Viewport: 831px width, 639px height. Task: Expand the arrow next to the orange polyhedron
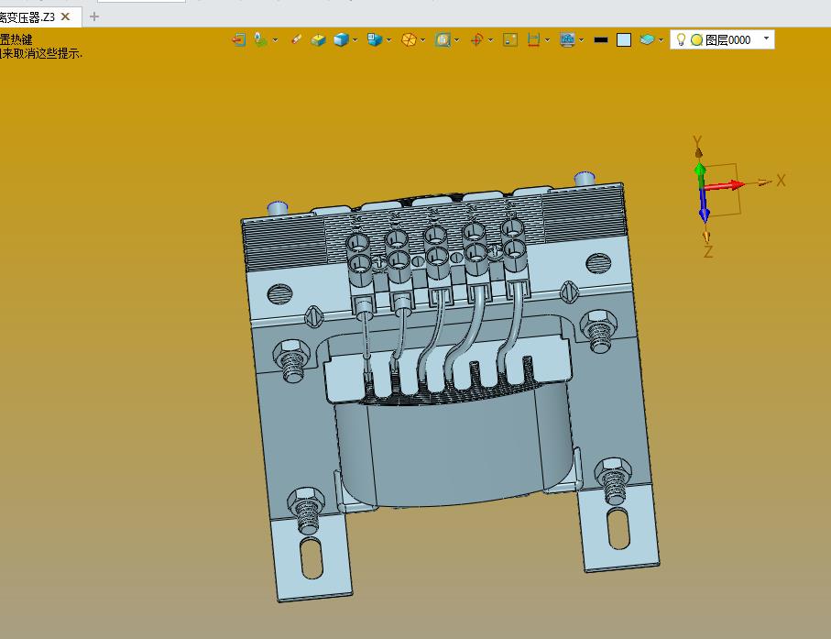422,40
